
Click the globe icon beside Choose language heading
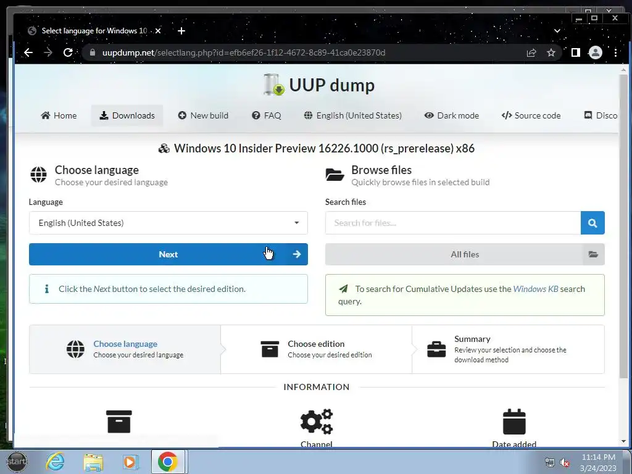click(x=39, y=175)
